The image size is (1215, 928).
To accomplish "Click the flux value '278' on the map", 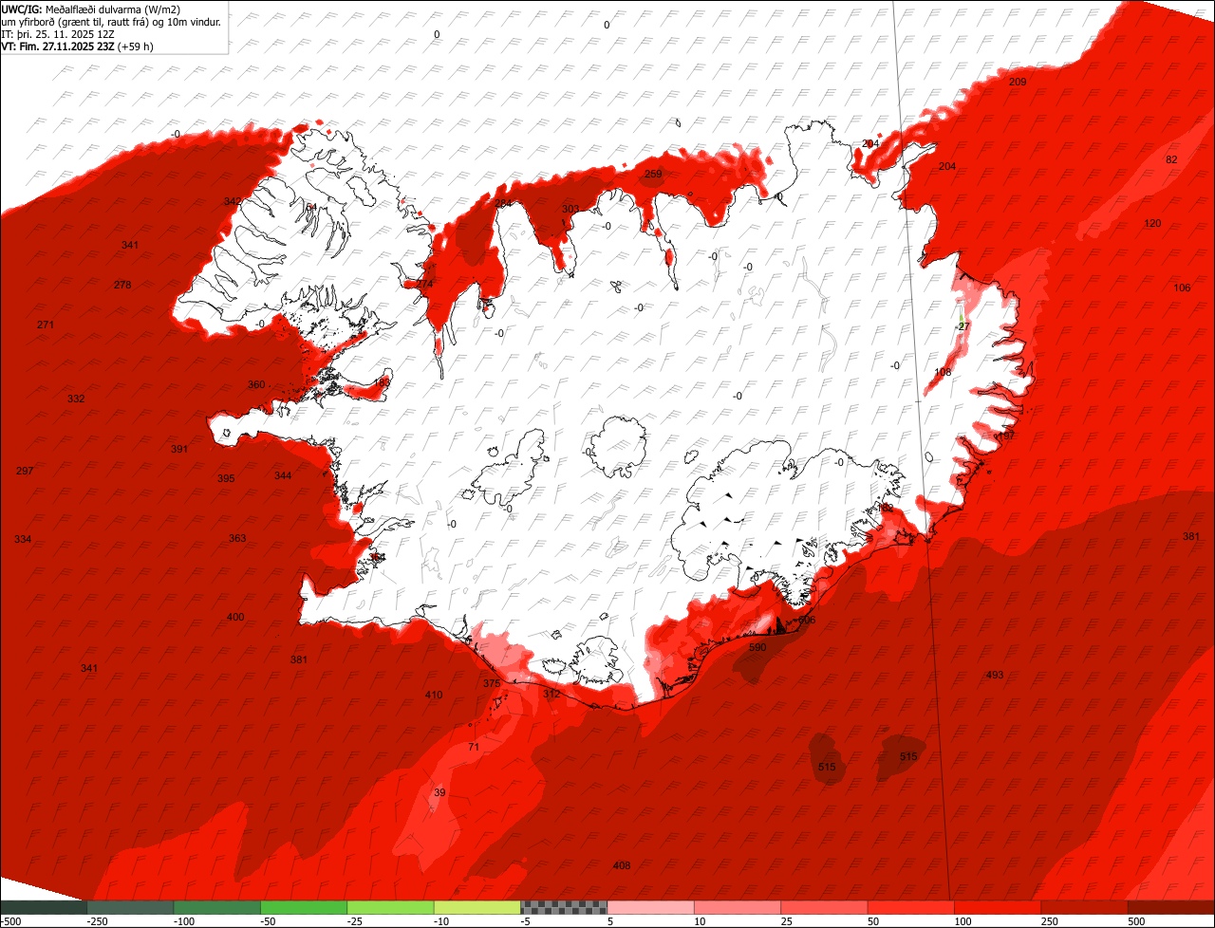I will [x=122, y=285].
